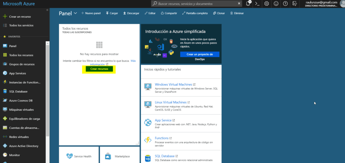Open SQL Database quickstart link
Image resolution: width=345 pixels, height=163 pixels.
164,156
